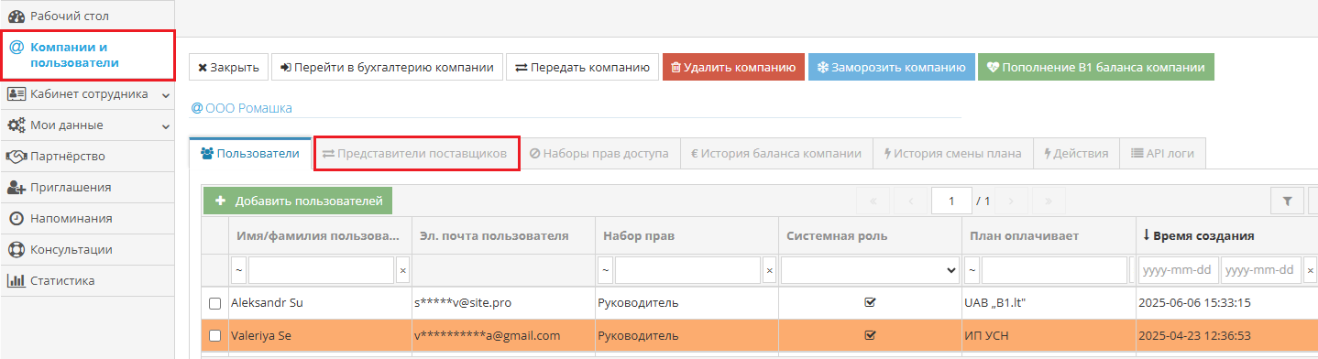Click the Добавить пользователей button
The height and width of the screenshot is (359, 1318).
(x=298, y=201)
